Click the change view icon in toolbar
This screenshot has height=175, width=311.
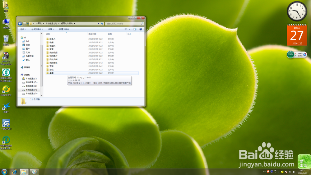point(126,29)
